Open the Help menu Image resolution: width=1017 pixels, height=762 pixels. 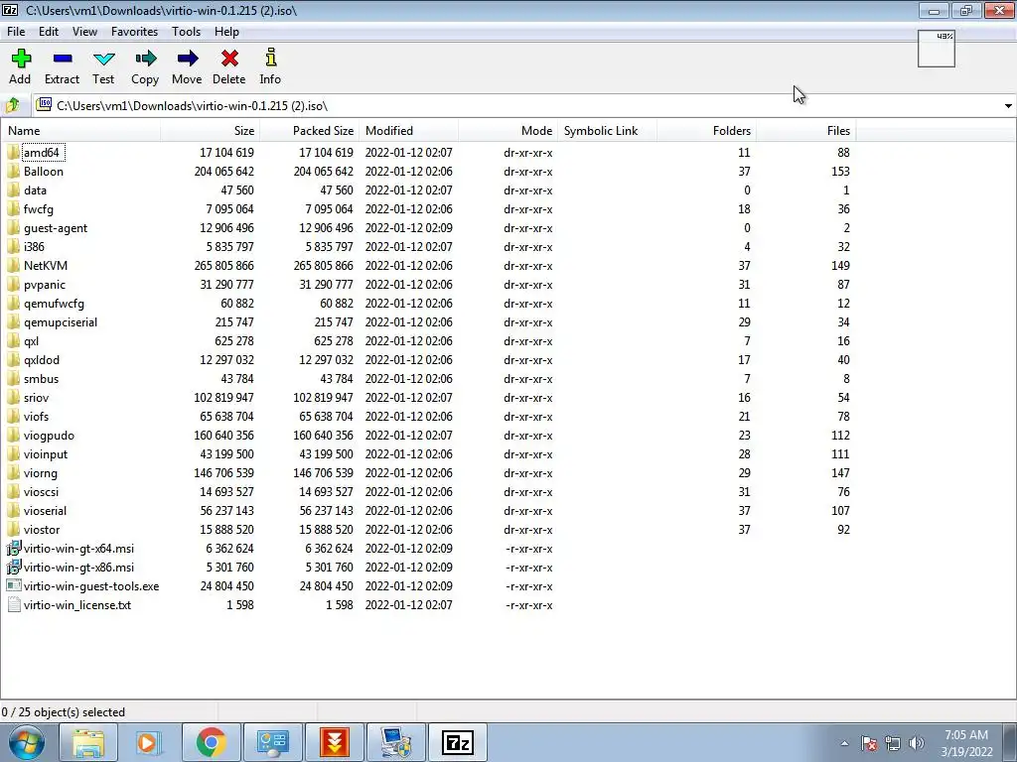tap(227, 31)
